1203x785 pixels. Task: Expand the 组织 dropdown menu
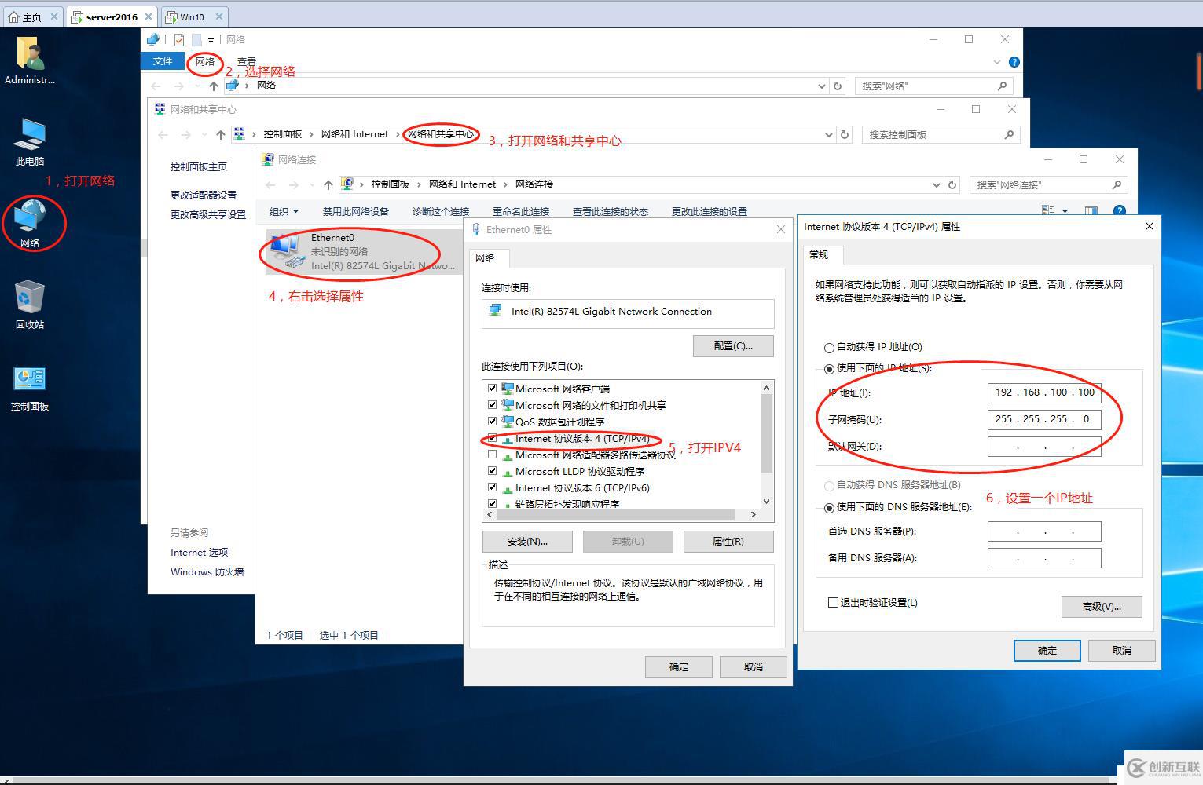pos(284,211)
